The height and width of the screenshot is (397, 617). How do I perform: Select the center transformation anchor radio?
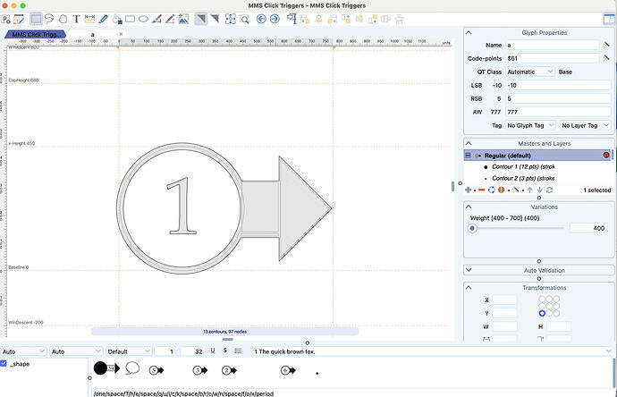(549, 306)
